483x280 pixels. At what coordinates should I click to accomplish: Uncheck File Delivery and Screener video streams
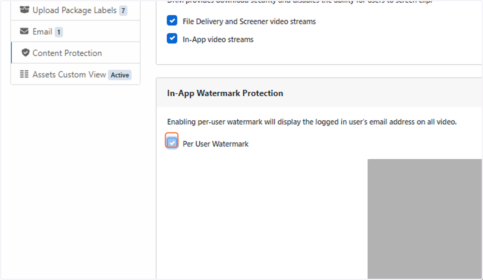pyautogui.click(x=172, y=21)
